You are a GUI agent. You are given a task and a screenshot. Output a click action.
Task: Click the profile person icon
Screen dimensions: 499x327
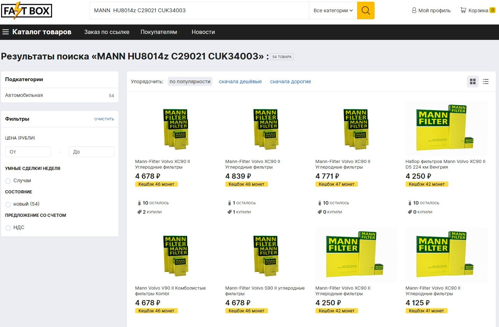coord(414,10)
